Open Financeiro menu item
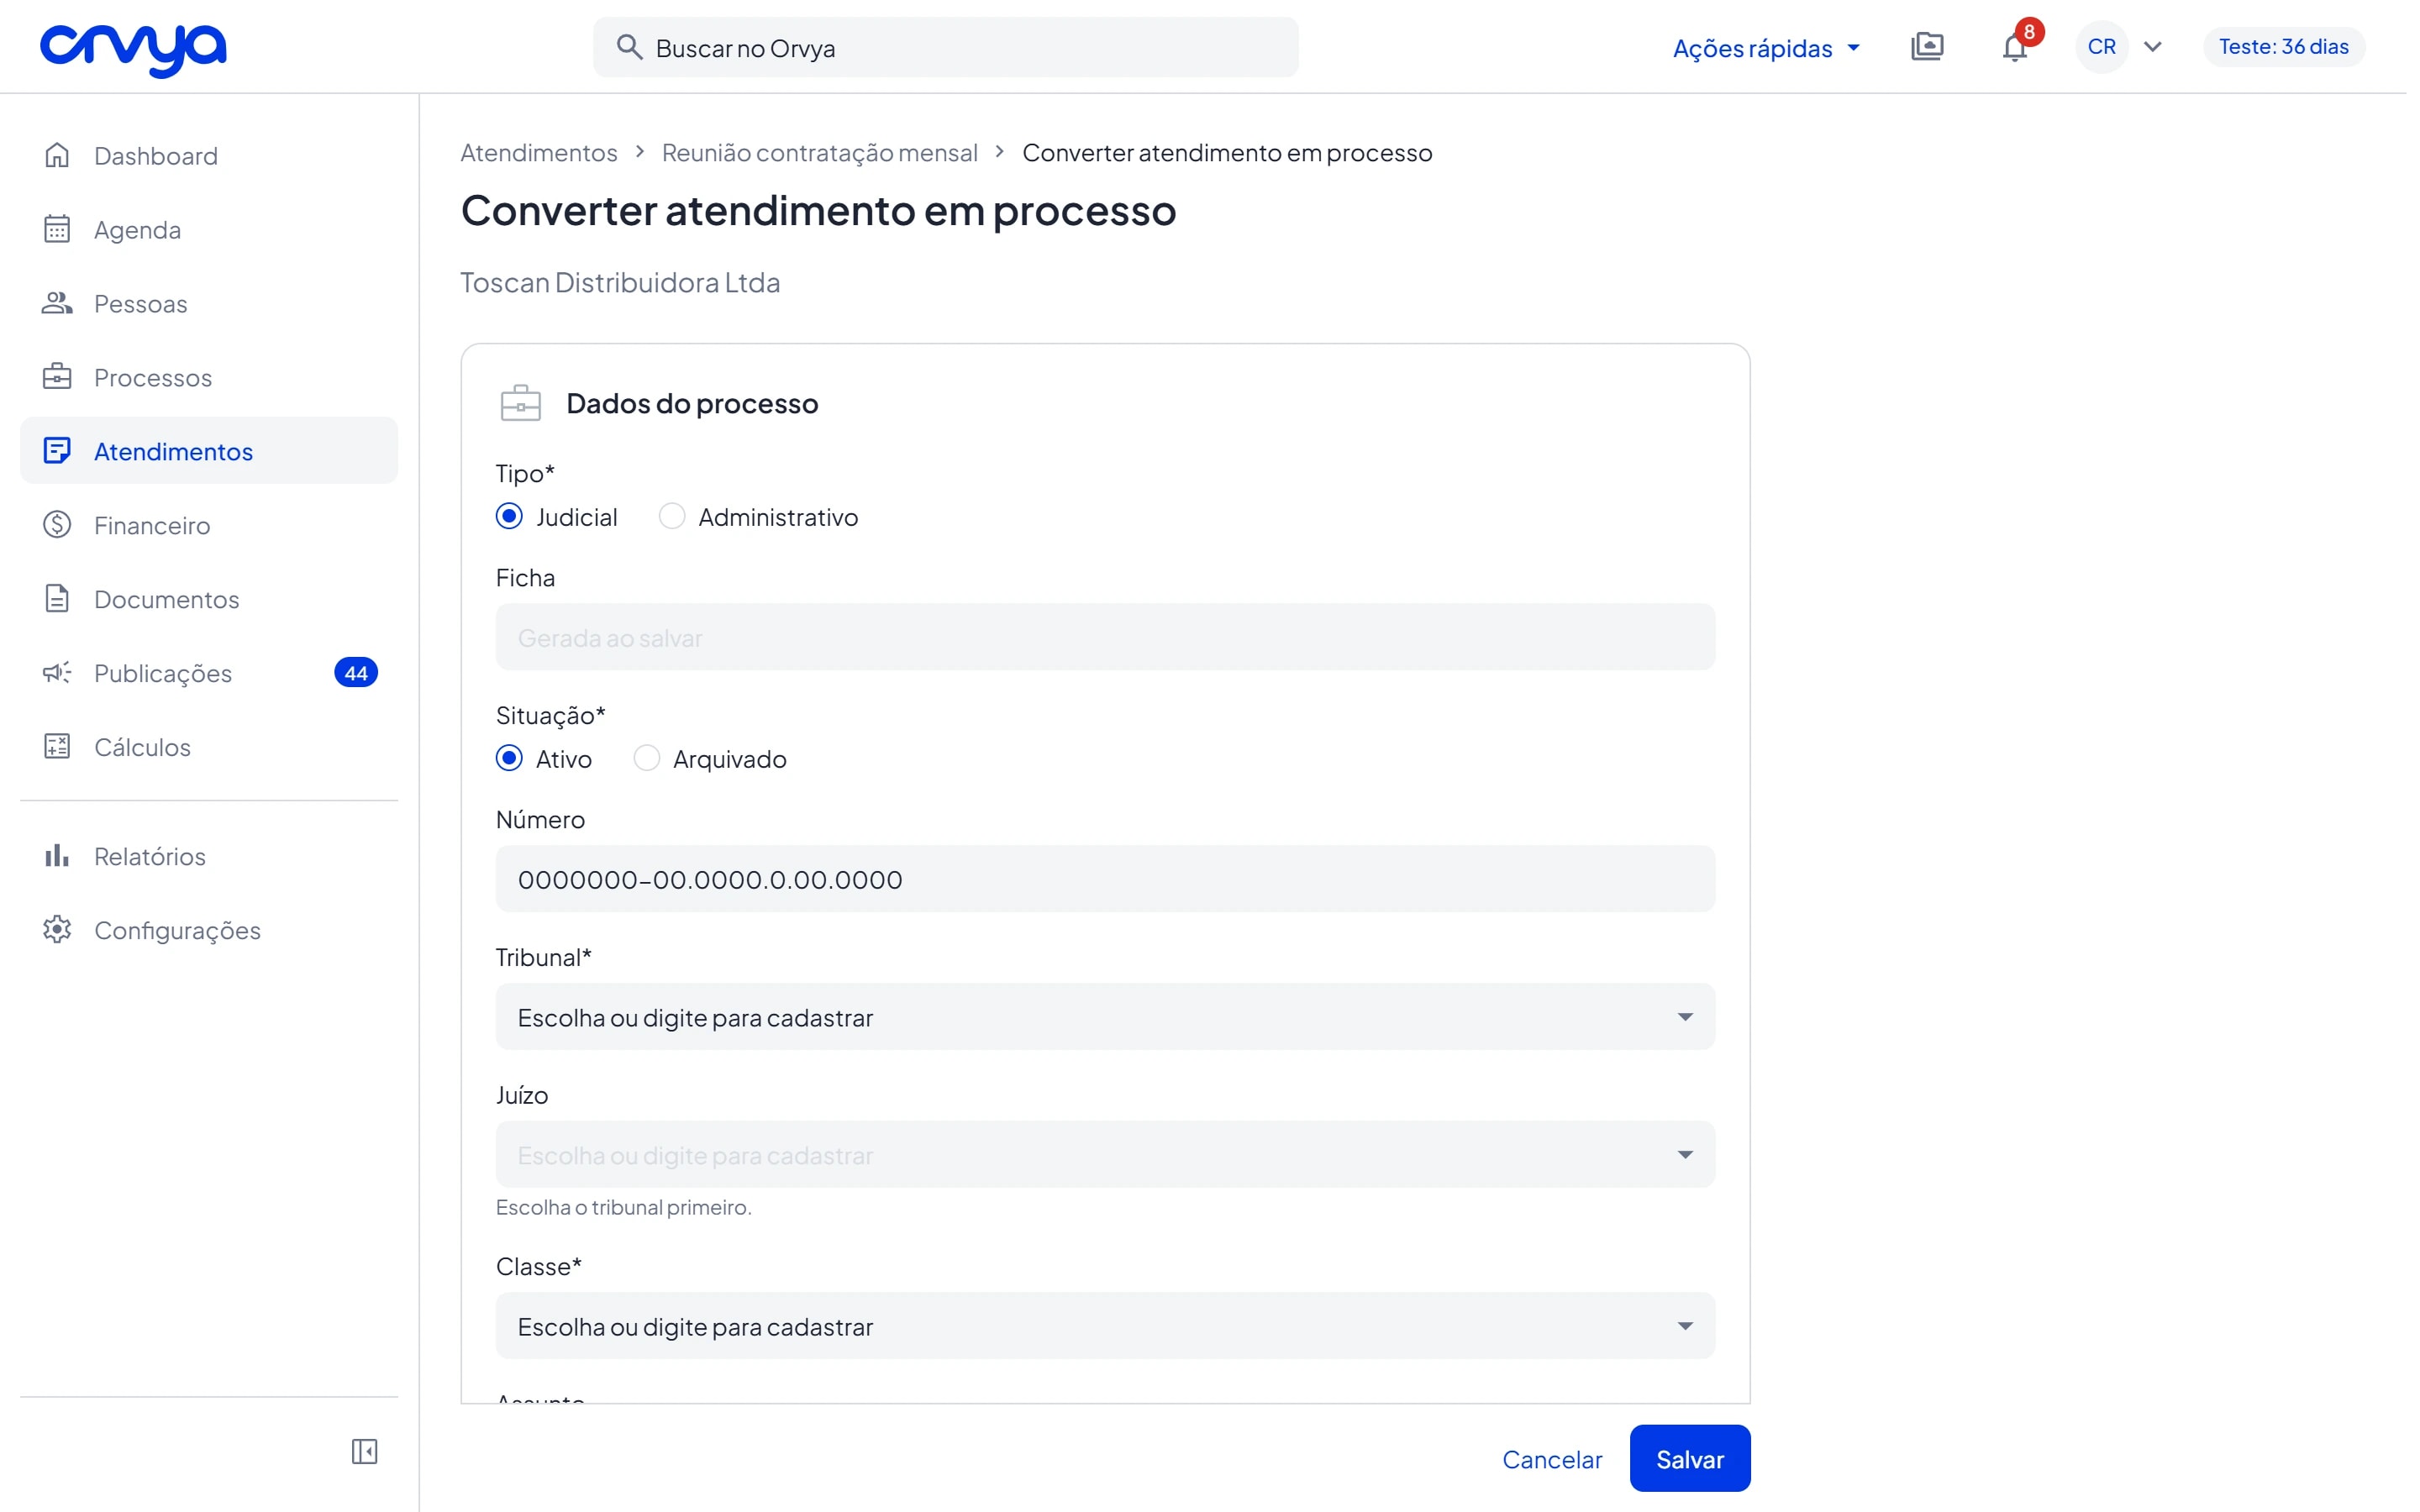 [209, 525]
